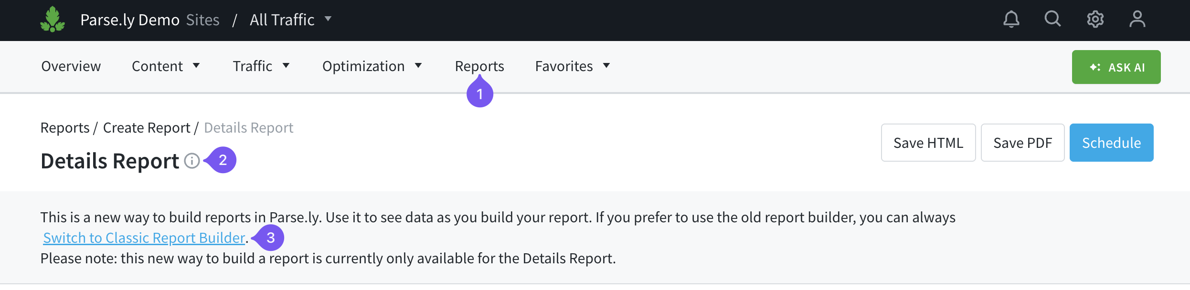Image resolution: width=1190 pixels, height=290 pixels.
Task: Open the user account icon
Action: click(x=1137, y=20)
